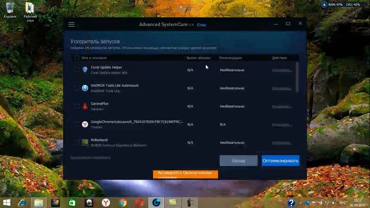Select the Corel Update Helper name text

(106, 67)
